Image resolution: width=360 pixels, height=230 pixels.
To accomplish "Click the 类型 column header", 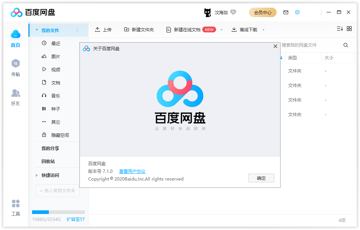I will coord(293,58).
